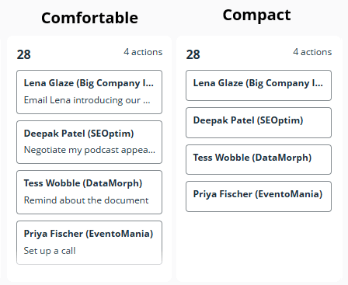Select the Compact heading label
The image size is (348, 285).
tap(256, 16)
